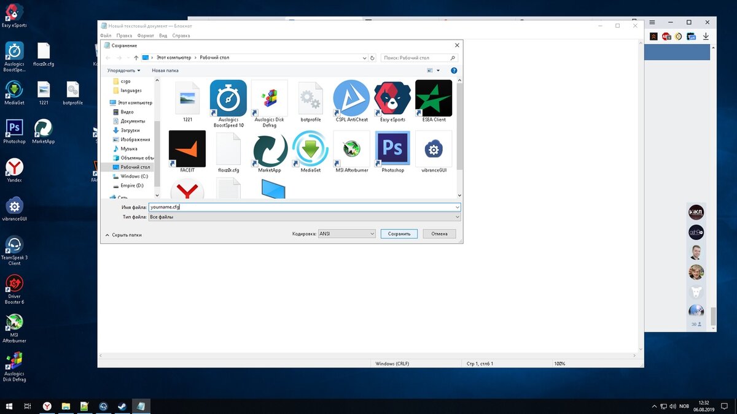Image resolution: width=737 pixels, height=414 pixels.
Task: Click the file list vertical scrollbar
Action: [x=460, y=138]
